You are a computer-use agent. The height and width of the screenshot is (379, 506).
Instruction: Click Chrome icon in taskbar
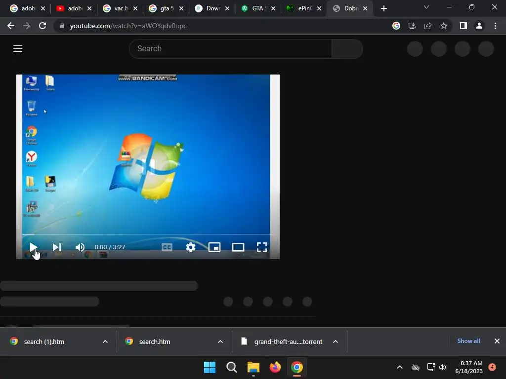click(x=297, y=367)
